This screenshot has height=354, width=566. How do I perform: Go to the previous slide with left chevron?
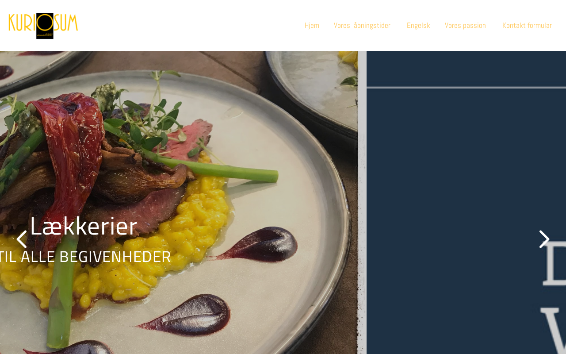22,239
